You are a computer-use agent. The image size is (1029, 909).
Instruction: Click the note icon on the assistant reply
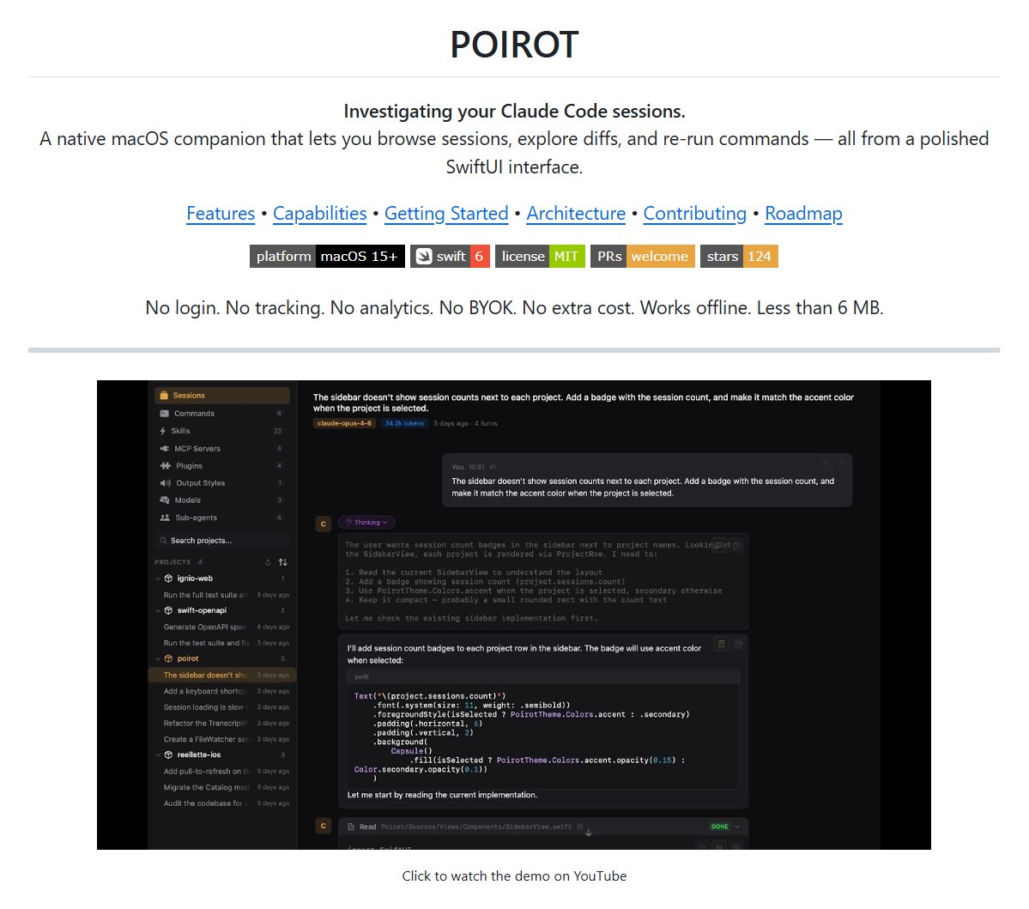pos(721,644)
